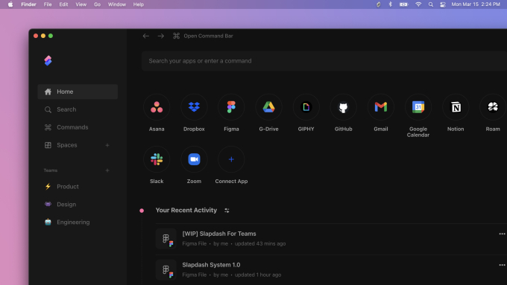Open Slapdash System 1.0 file
Image resolution: width=507 pixels, height=285 pixels.
pyautogui.click(x=211, y=265)
